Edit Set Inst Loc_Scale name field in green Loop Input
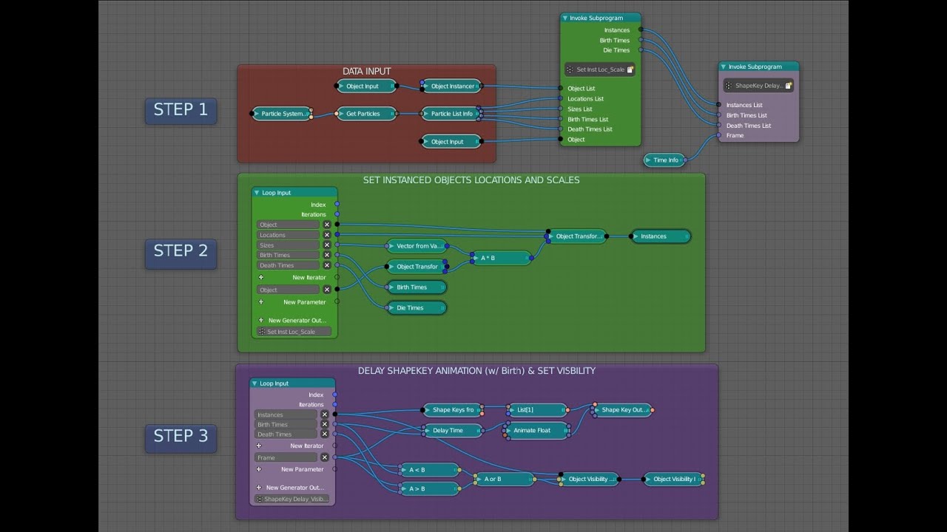Viewport: 947px width, 532px height. (294, 332)
